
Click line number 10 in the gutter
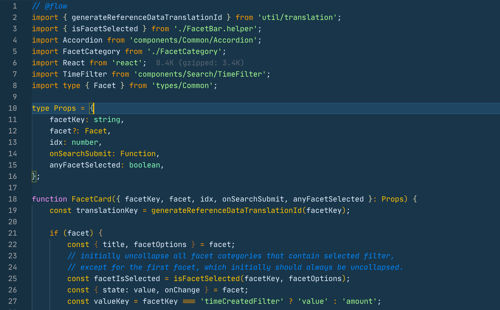click(x=12, y=108)
